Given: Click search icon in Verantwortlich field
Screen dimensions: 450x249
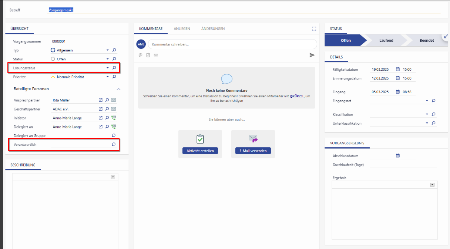Looking at the screenshot, I should click(114, 145).
